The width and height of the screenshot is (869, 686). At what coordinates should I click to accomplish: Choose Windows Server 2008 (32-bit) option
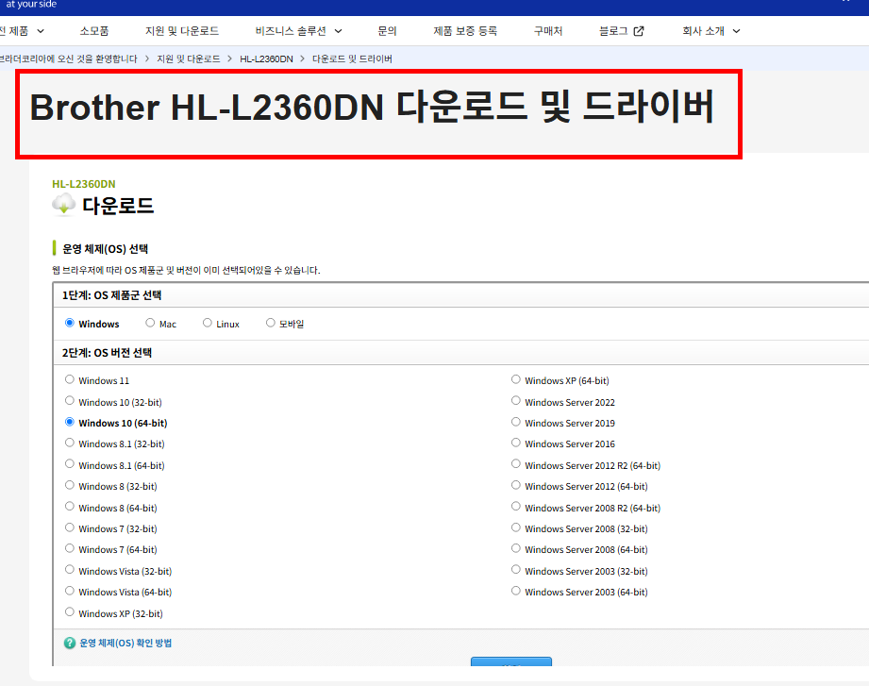coord(515,527)
